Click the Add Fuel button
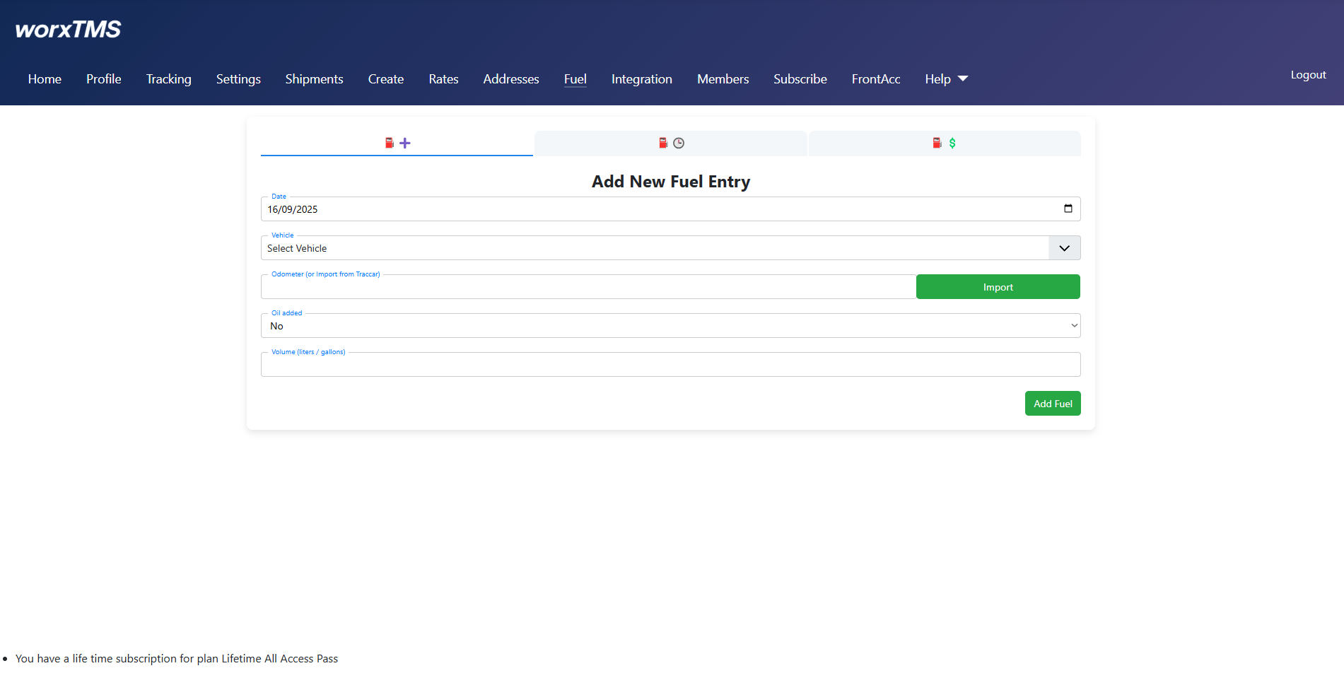Viewport: 1344px width, 673px height. click(1053, 403)
